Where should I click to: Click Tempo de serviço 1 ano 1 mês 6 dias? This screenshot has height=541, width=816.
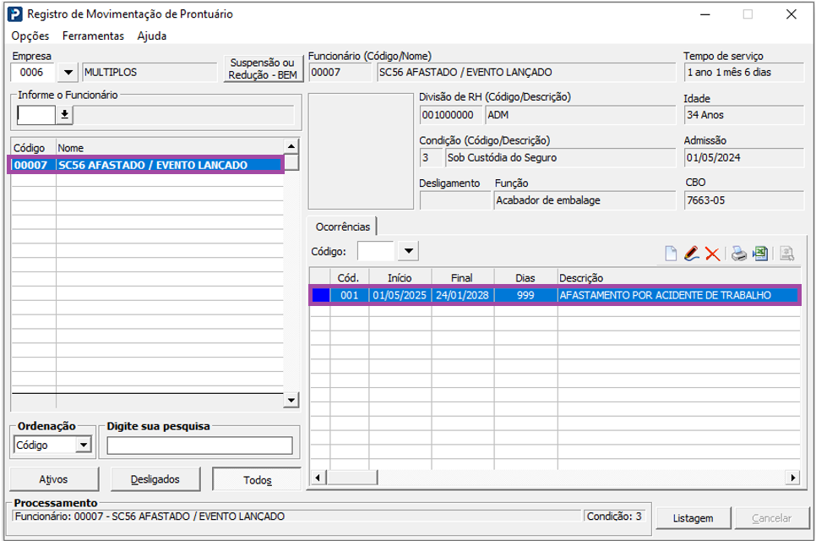[x=744, y=73]
